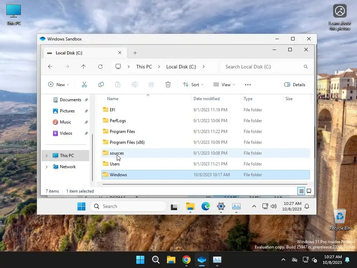Click Sandbox taskbar Search box

click(x=128, y=206)
